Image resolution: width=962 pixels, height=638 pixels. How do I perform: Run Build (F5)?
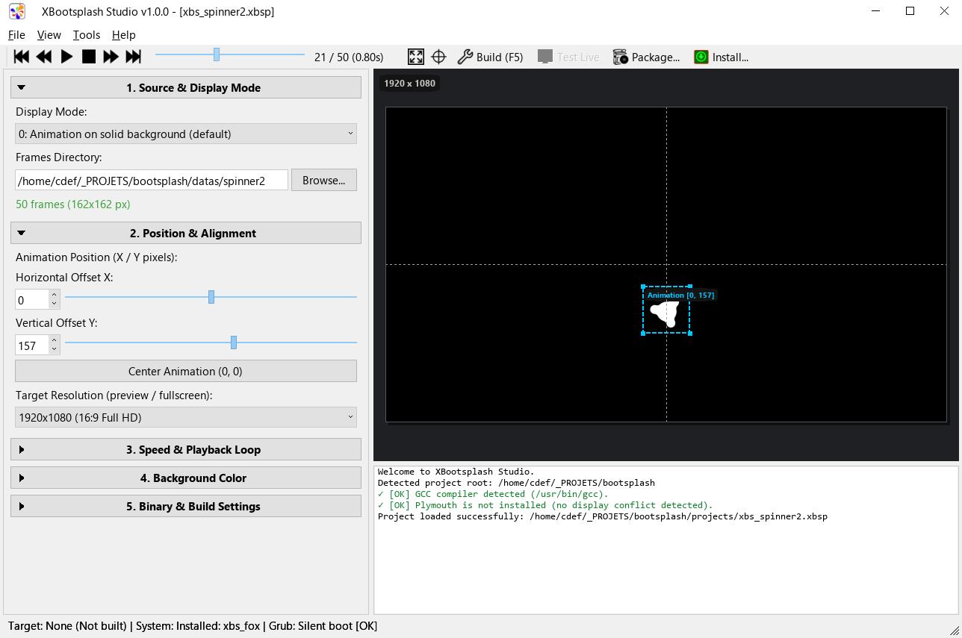[490, 57]
